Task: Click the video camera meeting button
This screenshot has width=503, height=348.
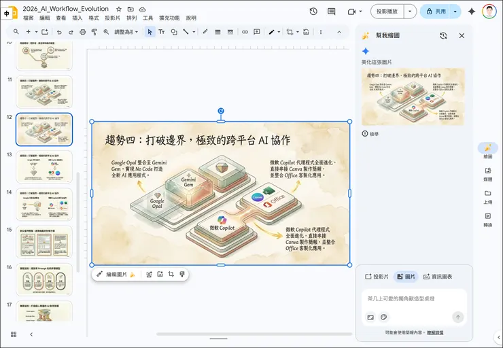Action: click(352, 12)
